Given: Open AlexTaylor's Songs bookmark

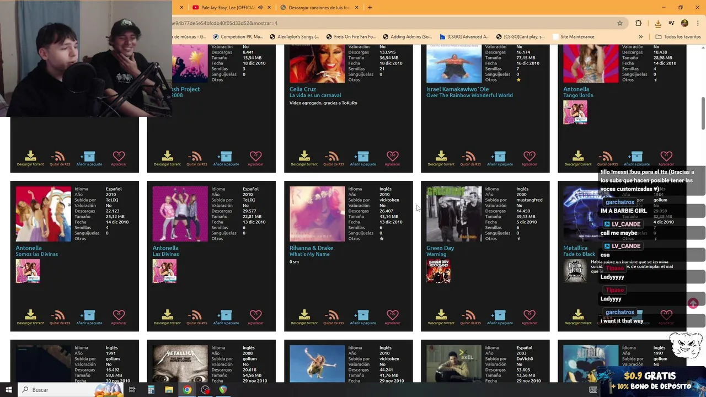Looking at the screenshot, I should point(294,37).
